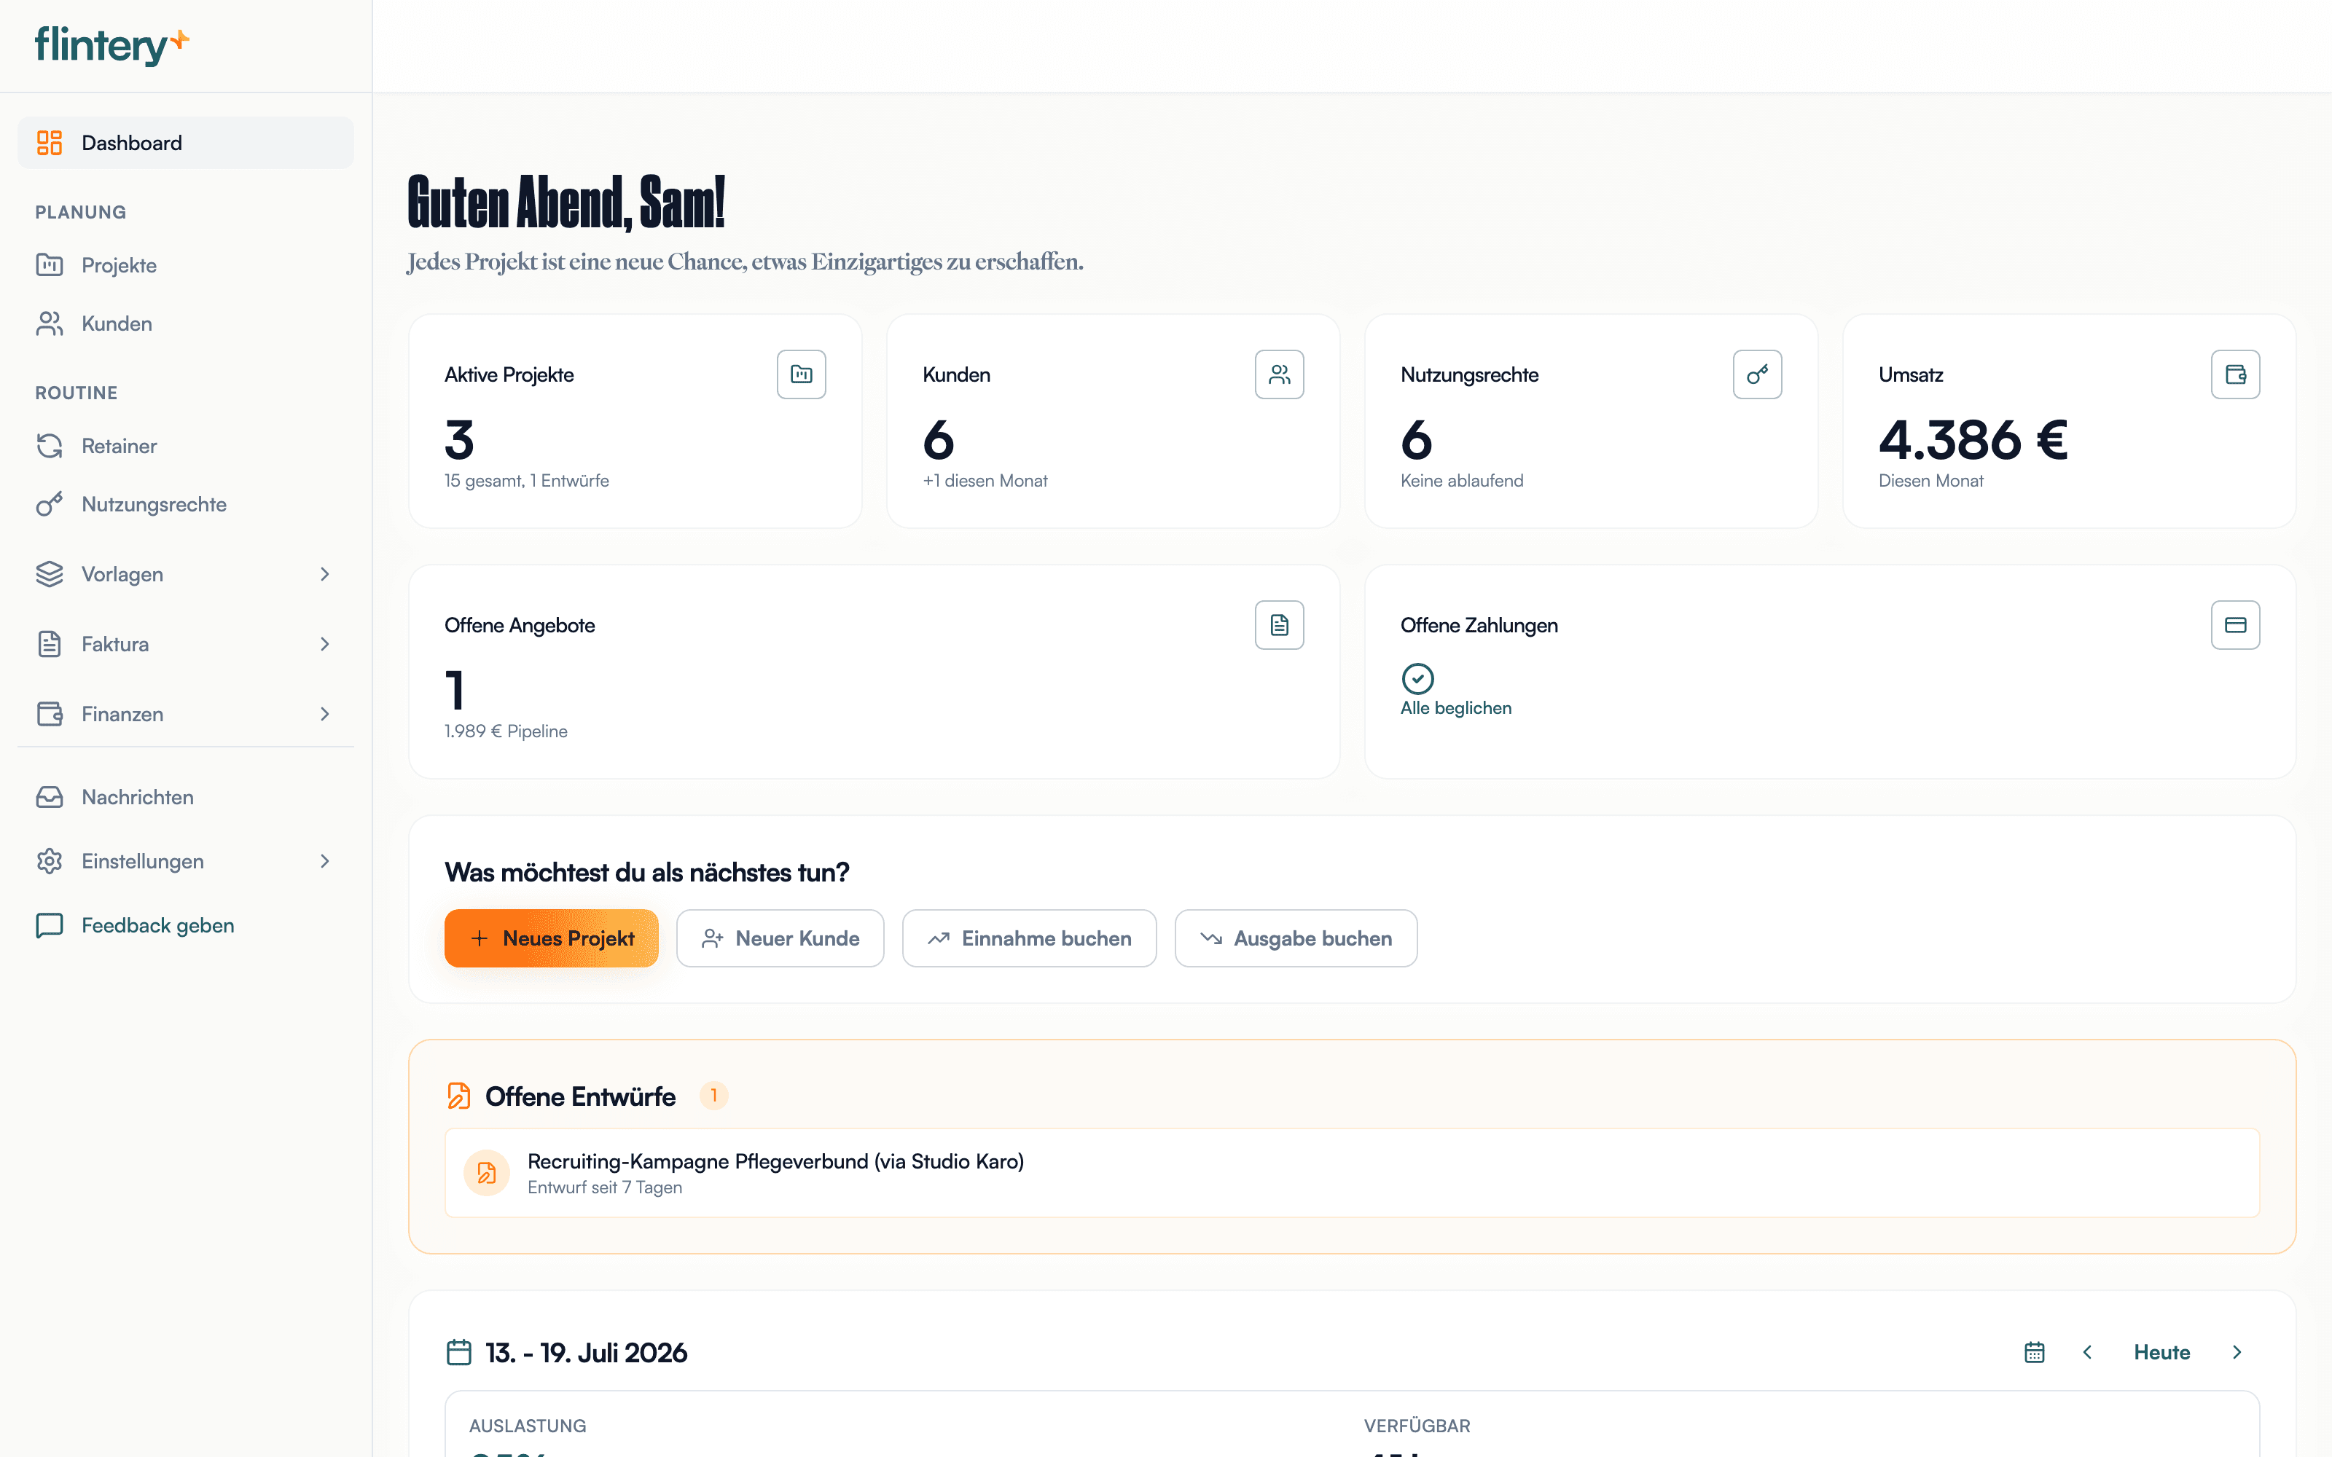Click the Feedback speech bubble icon
2332x1457 pixels.
click(49, 925)
